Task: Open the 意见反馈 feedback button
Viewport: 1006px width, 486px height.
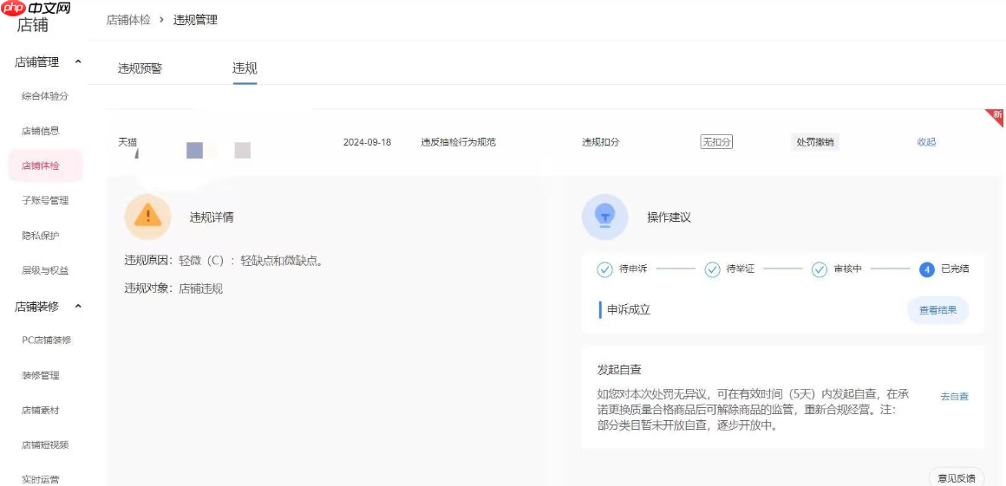Action: [x=956, y=477]
